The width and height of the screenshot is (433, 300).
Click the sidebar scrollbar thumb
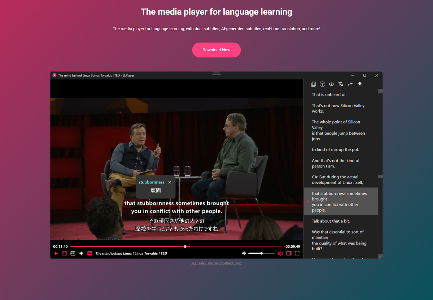pyautogui.click(x=380, y=177)
